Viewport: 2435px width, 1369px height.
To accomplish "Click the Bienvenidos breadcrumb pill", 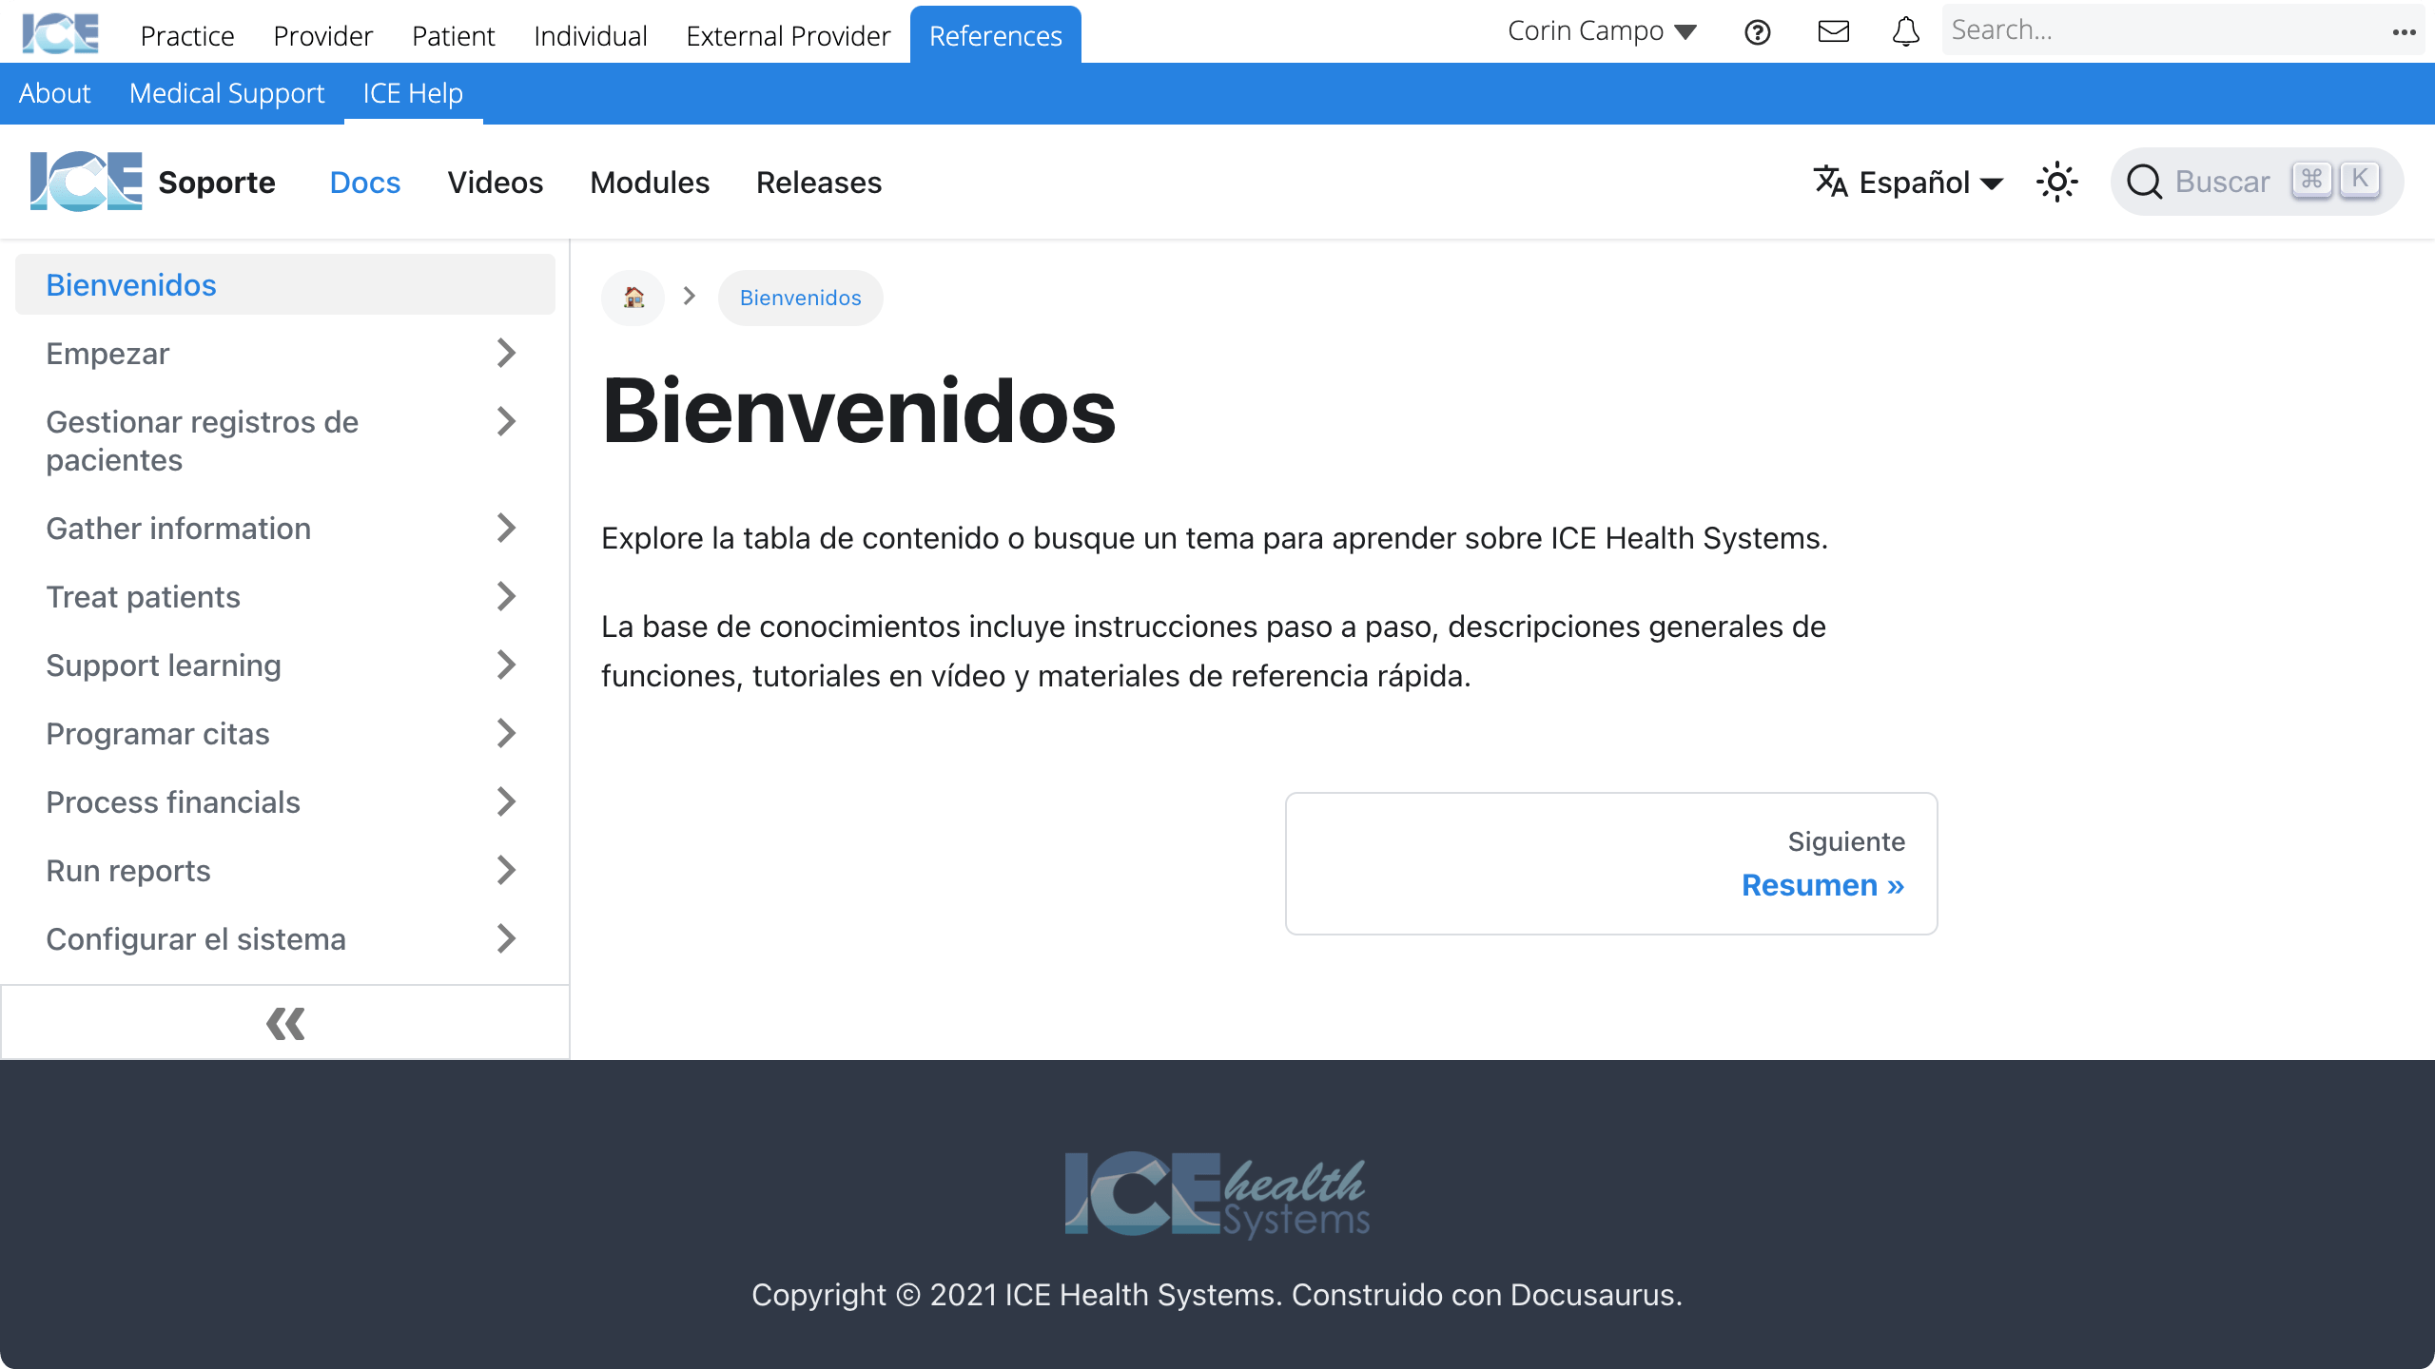I will pyautogui.click(x=800, y=298).
